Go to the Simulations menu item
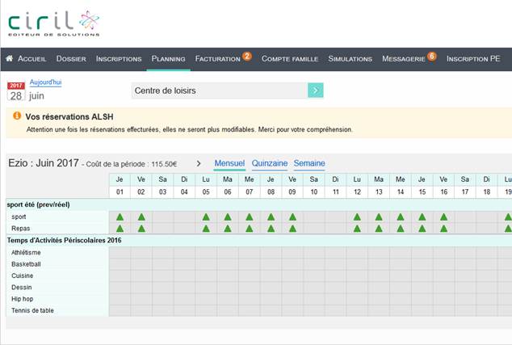Screen dimensions: 512x345 click(350, 59)
